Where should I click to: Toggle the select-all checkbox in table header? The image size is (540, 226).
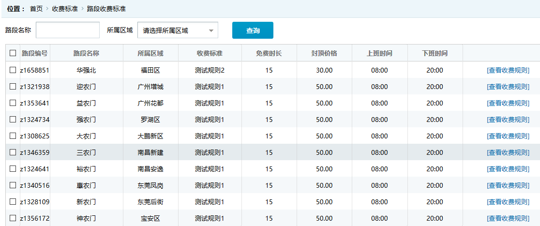click(13, 53)
